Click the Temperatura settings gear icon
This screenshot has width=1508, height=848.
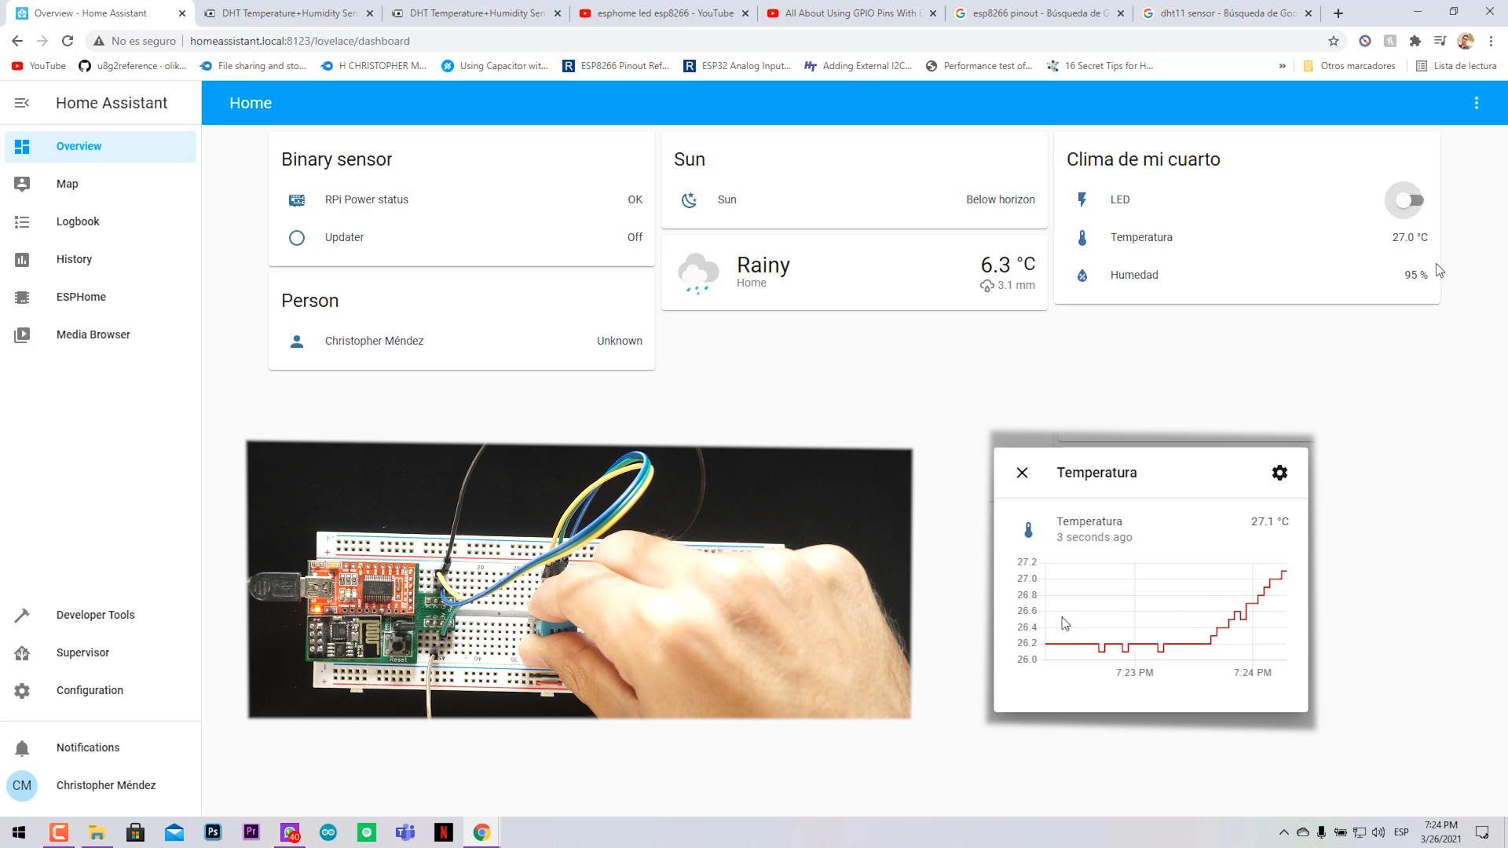coord(1279,473)
